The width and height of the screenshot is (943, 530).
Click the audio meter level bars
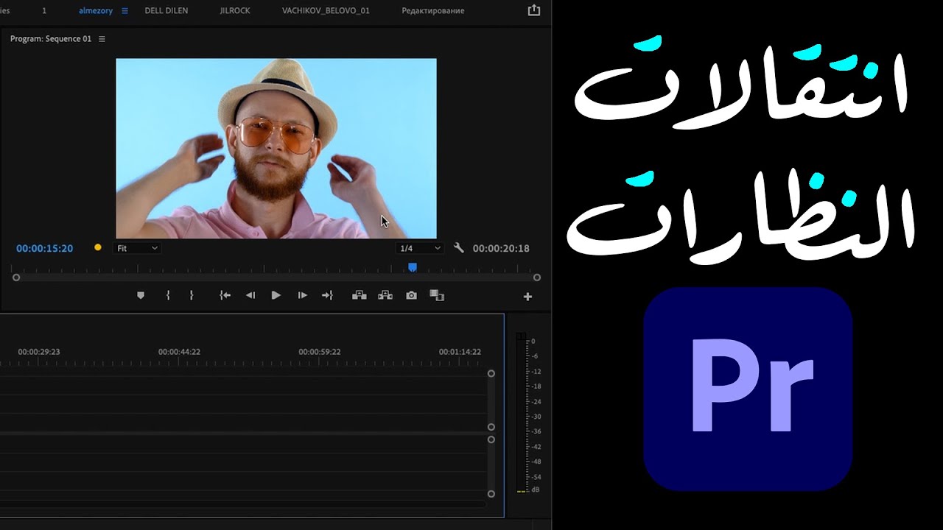click(x=522, y=412)
